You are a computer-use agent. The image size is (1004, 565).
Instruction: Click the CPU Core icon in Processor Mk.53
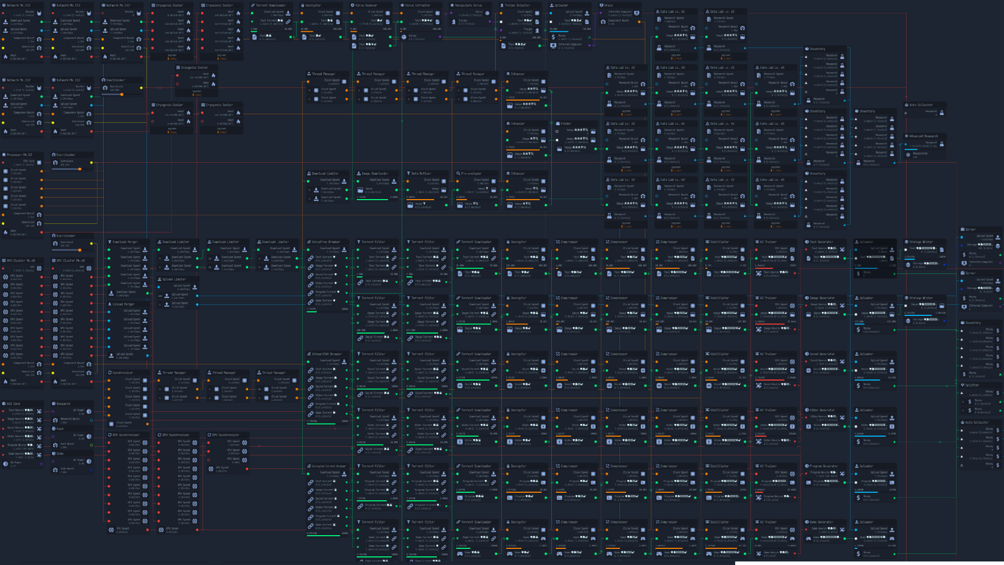[x=39, y=162]
